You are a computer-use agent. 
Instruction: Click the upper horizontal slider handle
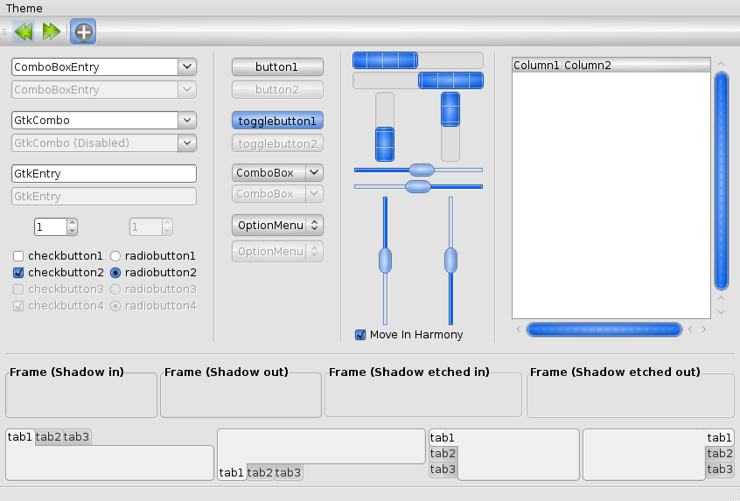pos(422,170)
